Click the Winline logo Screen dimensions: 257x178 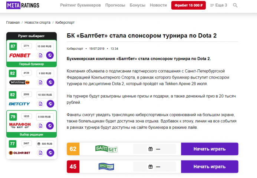point(19,82)
